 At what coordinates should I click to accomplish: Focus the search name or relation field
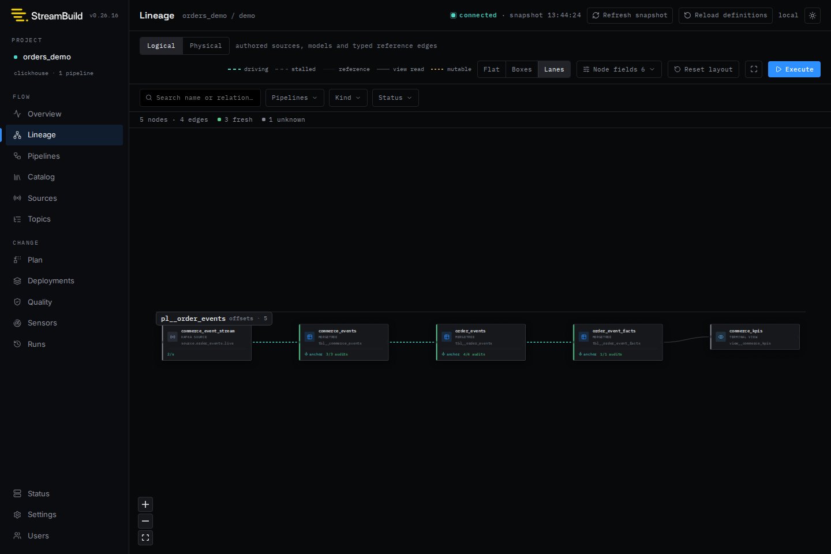pyautogui.click(x=200, y=98)
